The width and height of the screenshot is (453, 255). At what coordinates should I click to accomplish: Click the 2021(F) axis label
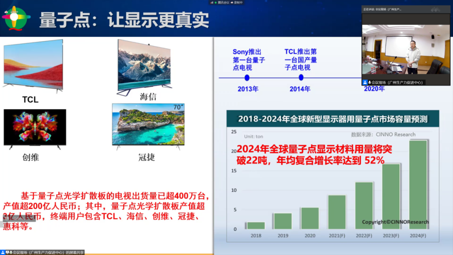pos(337,236)
